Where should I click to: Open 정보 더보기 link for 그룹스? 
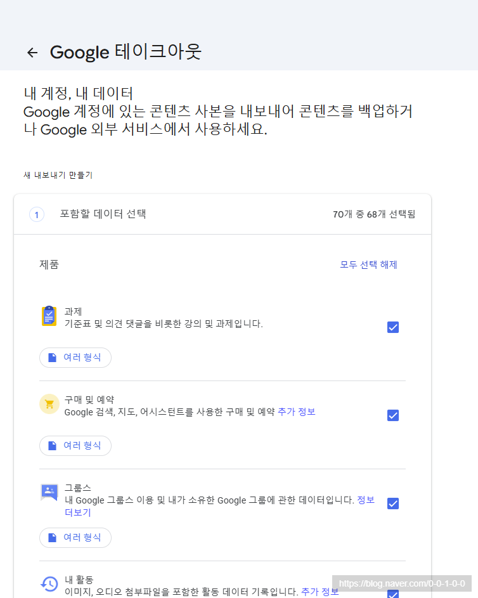[366, 500]
